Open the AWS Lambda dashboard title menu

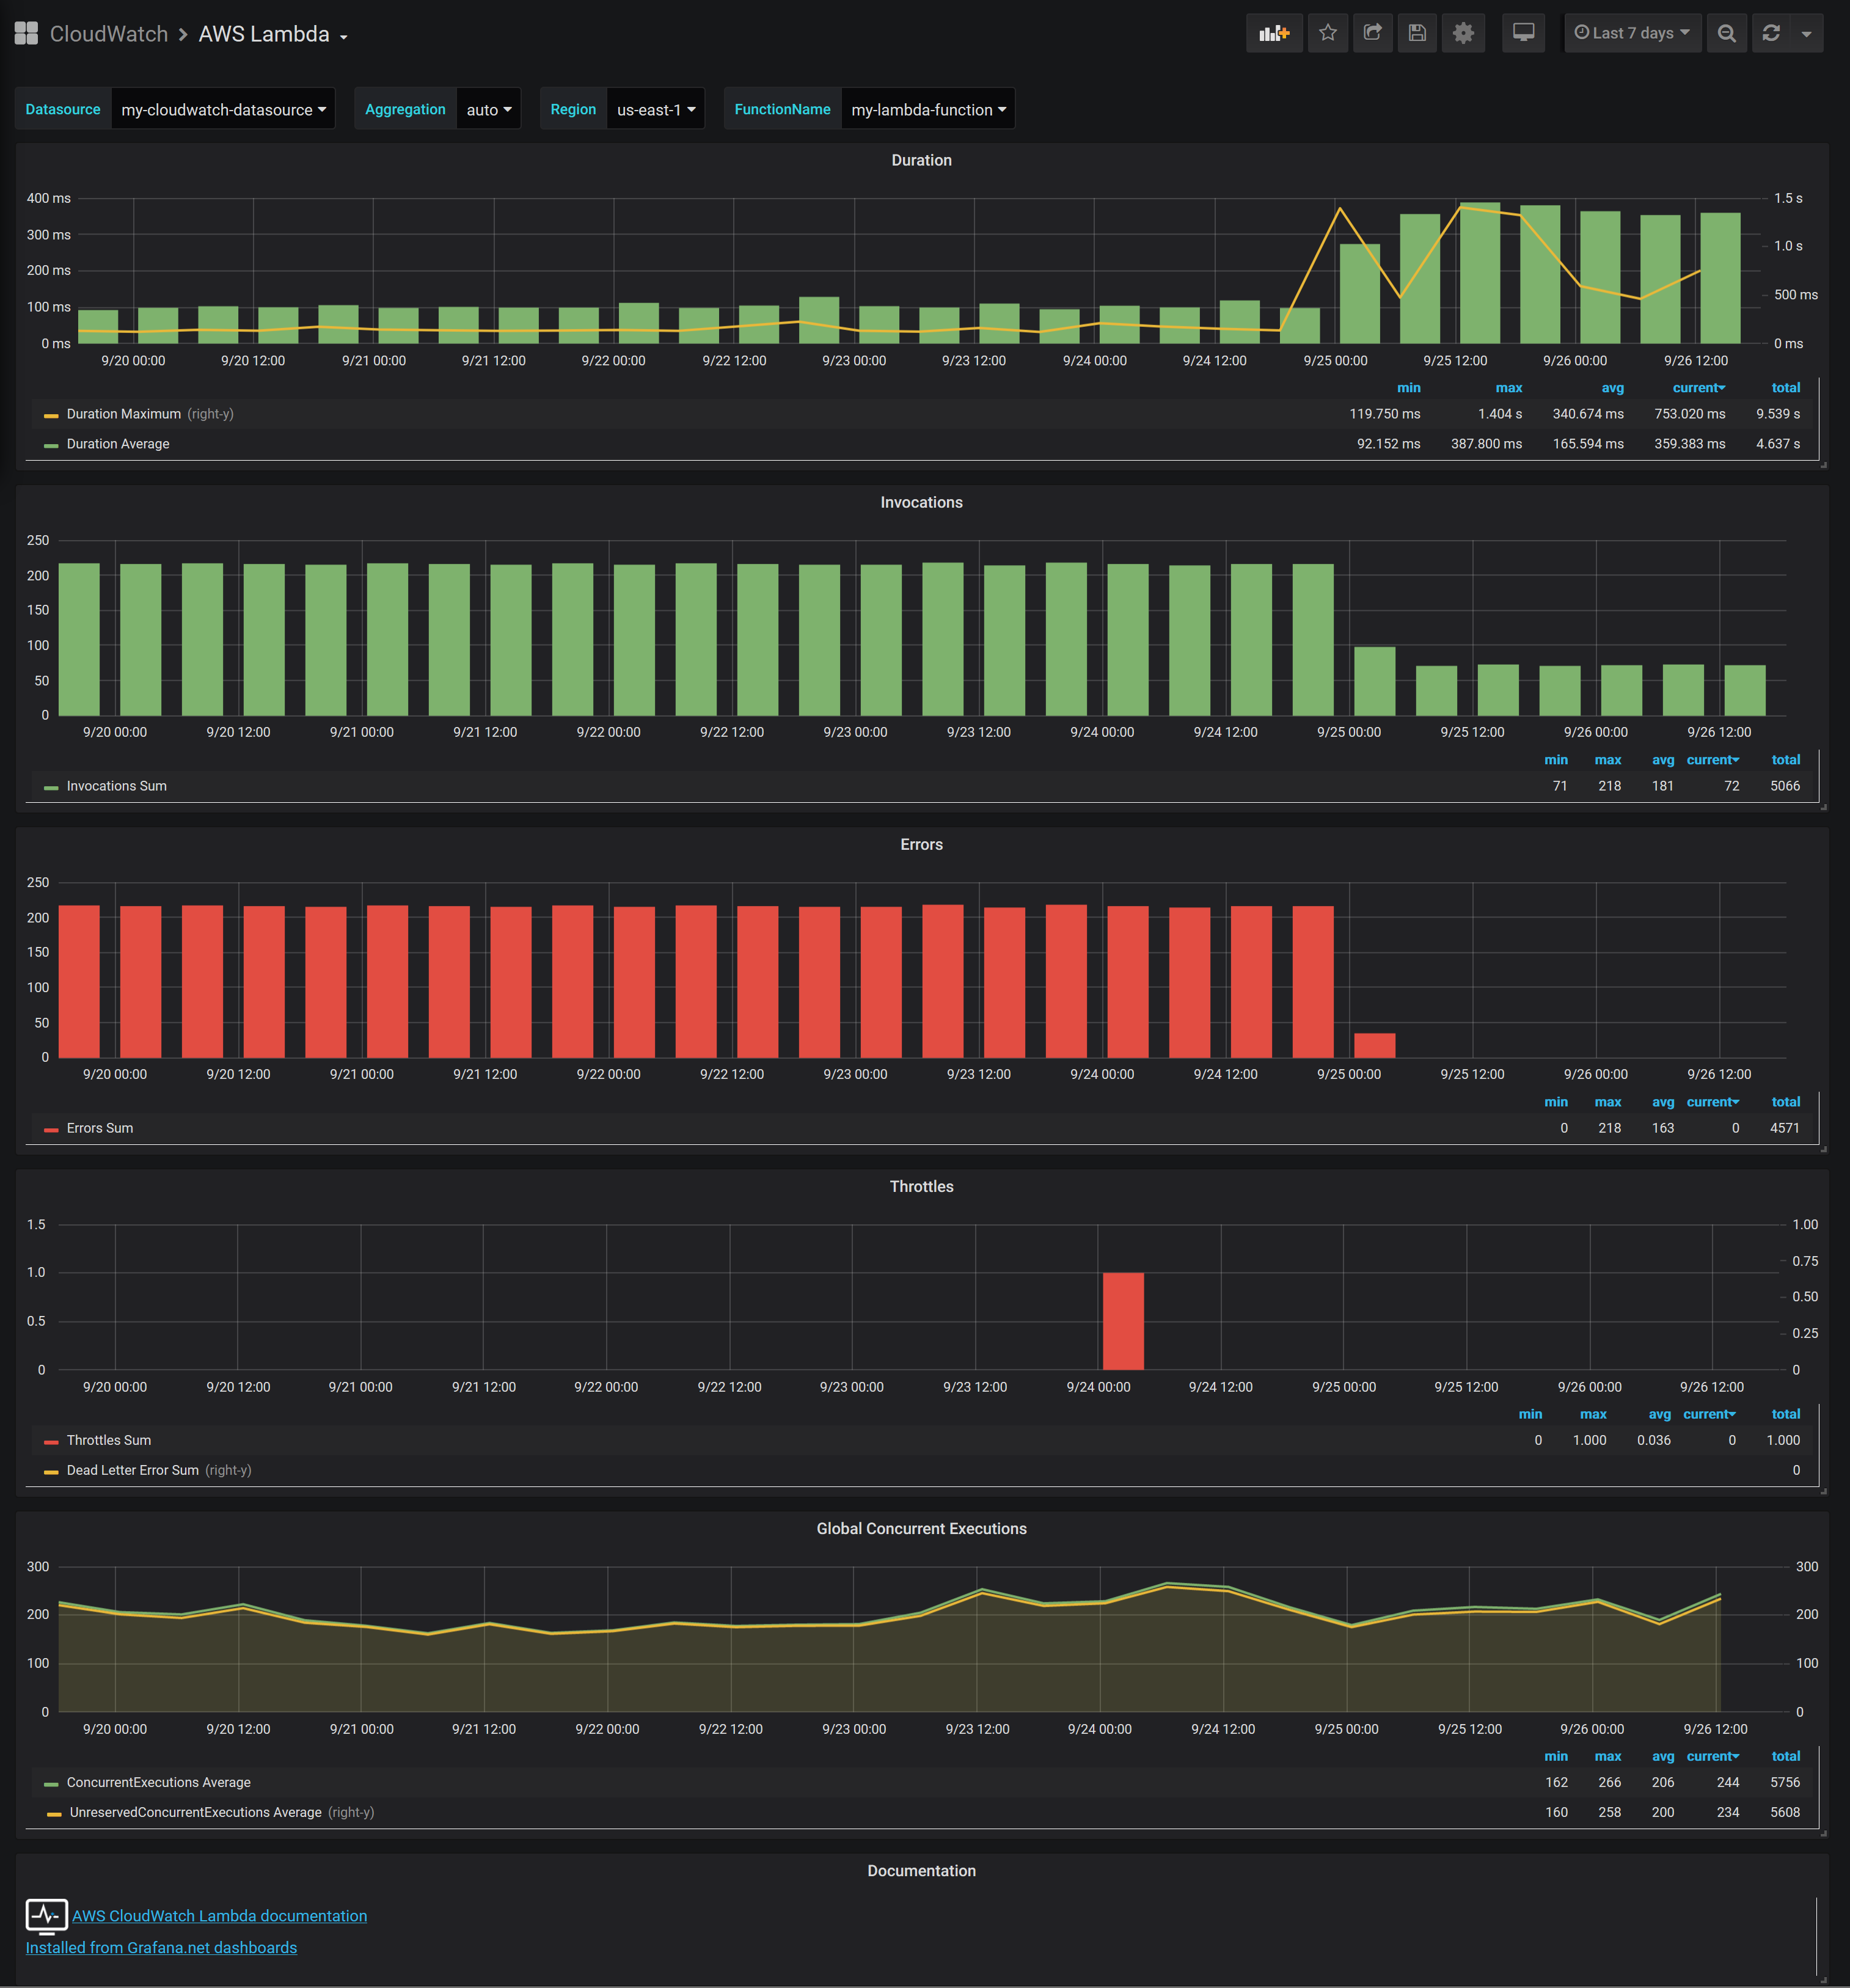272,34
